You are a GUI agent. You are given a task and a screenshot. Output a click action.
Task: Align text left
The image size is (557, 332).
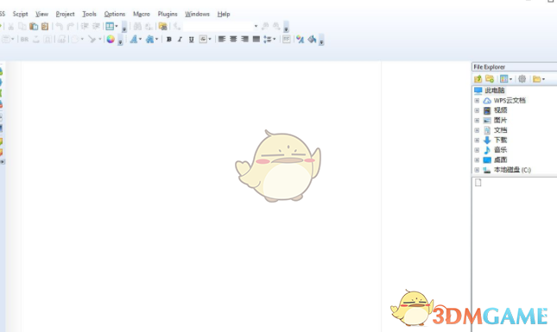click(x=222, y=40)
